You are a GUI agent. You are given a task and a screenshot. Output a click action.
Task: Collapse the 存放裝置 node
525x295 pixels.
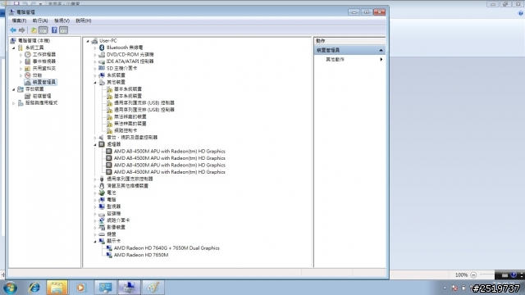point(14,89)
